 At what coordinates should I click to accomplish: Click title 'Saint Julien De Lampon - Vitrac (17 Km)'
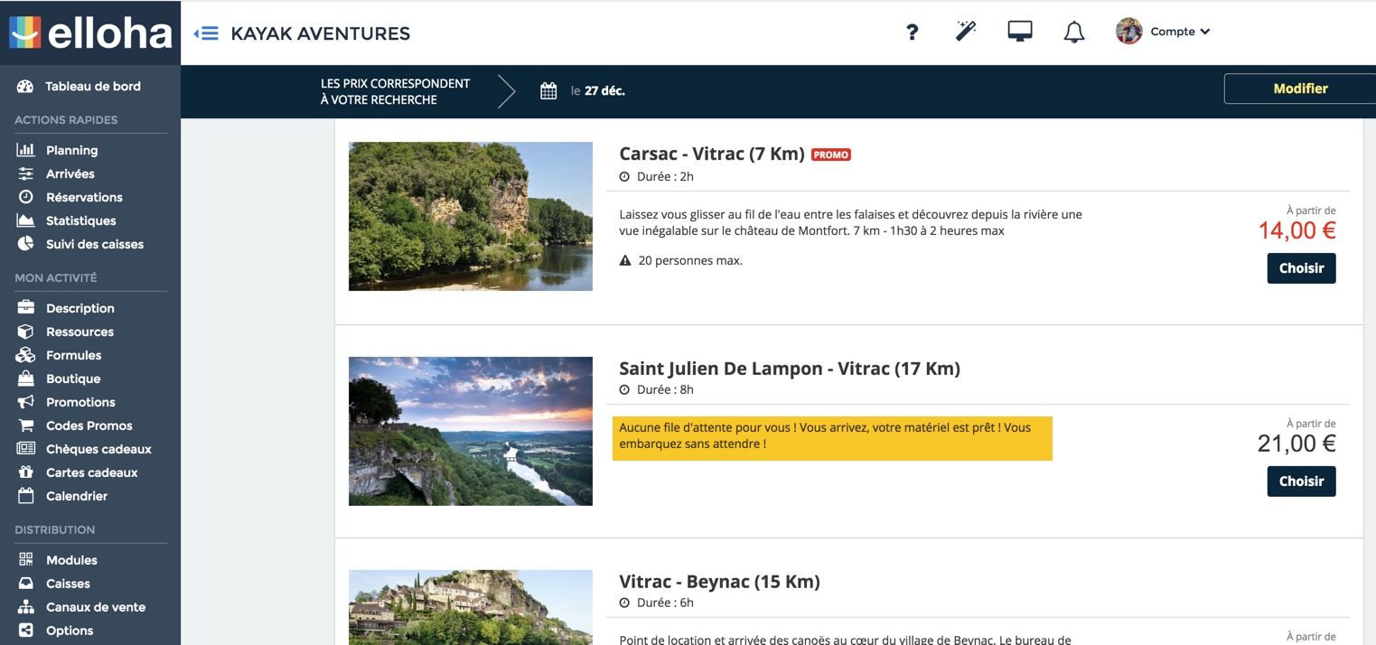pos(790,369)
